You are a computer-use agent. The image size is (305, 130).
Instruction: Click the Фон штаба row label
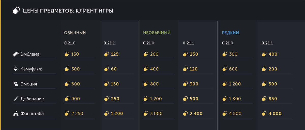tap(32, 113)
